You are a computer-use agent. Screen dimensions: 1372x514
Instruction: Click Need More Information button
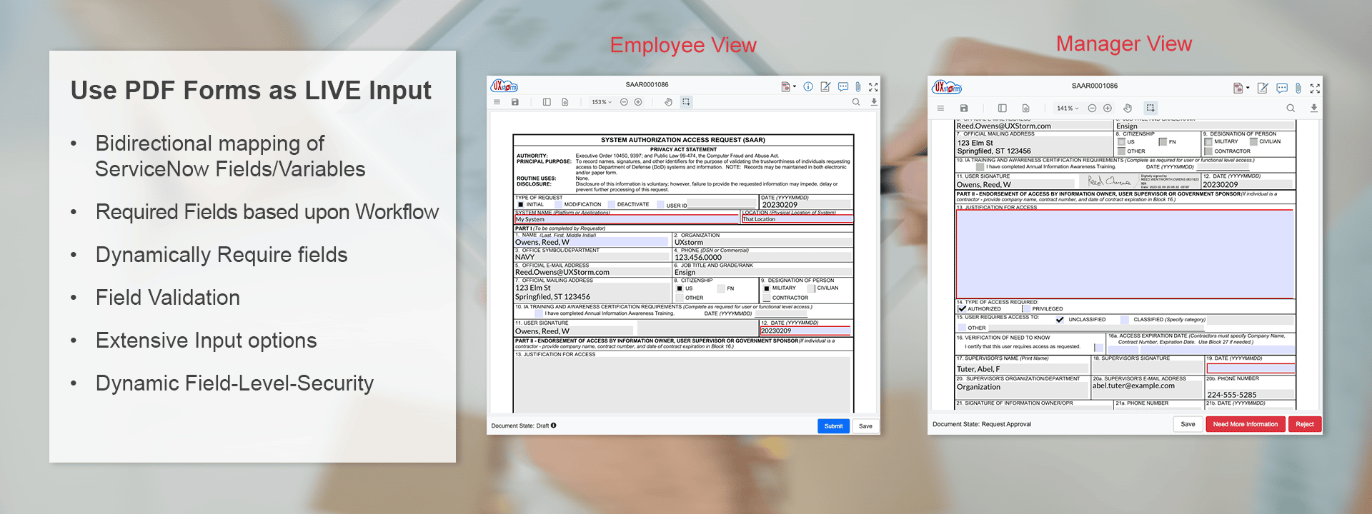[x=1246, y=424]
